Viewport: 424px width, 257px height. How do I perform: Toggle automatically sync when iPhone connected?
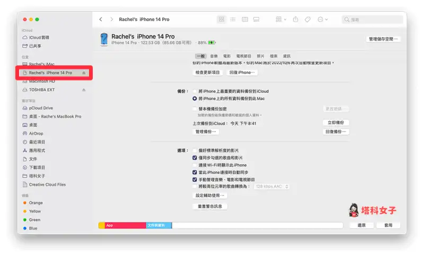(x=195, y=172)
